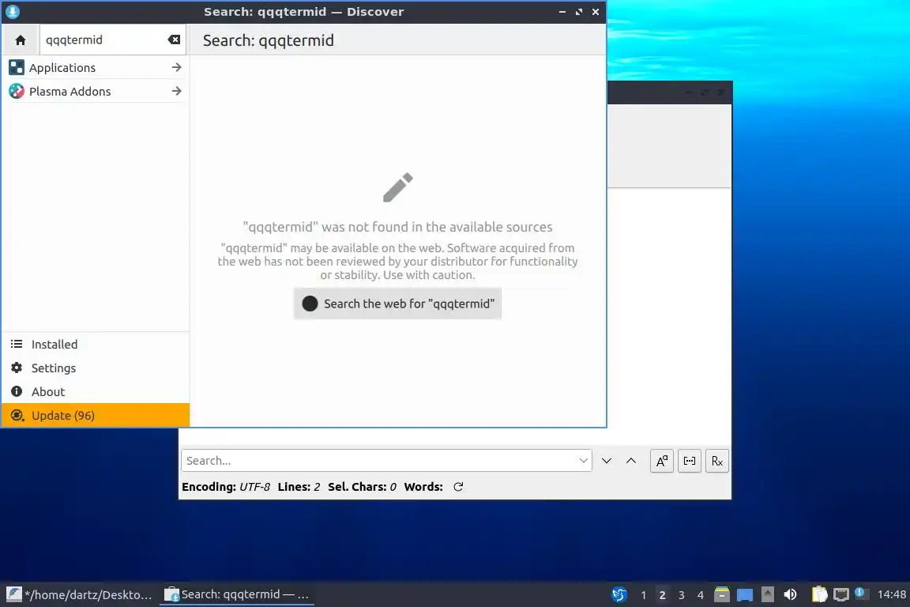Click the "was not found" message text

click(397, 227)
